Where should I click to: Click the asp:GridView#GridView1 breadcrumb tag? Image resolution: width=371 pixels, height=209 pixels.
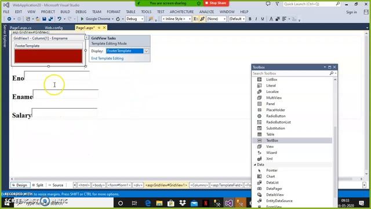pos(166,185)
